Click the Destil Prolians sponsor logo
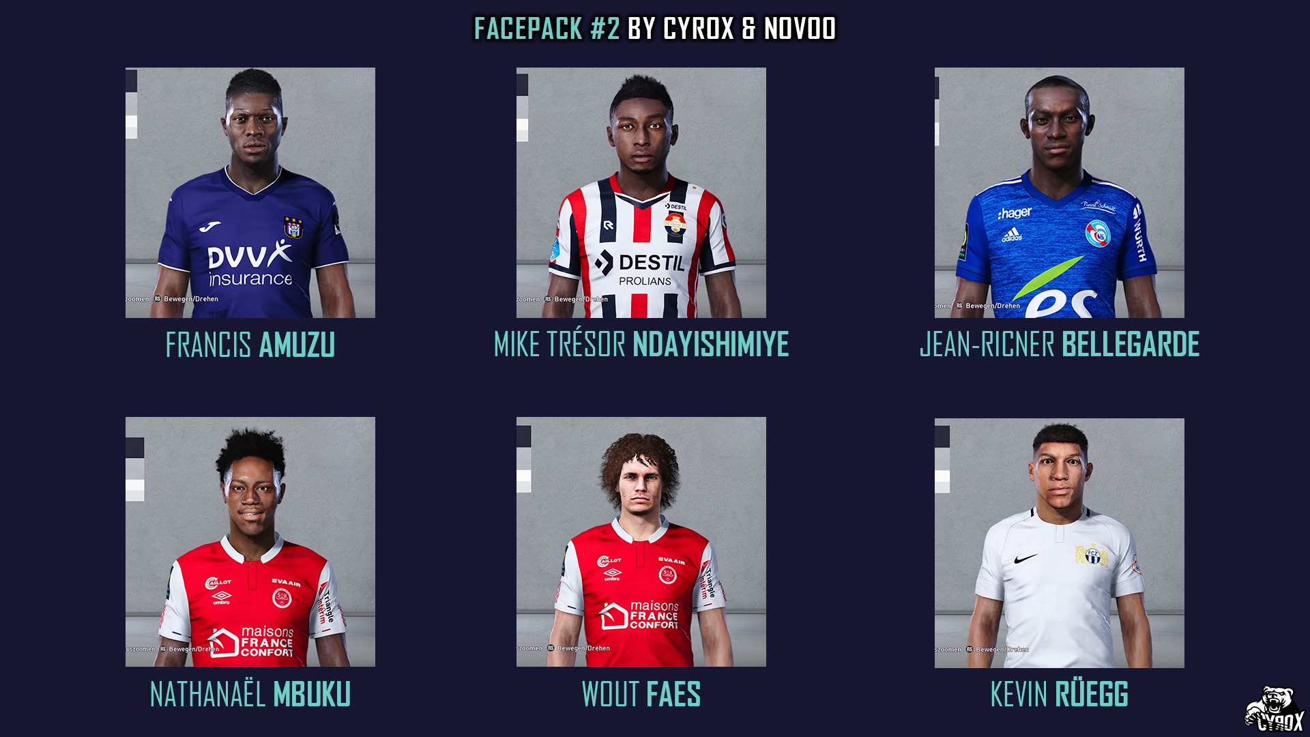This screenshot has height=737, width=1310. [x=640, y=269]
